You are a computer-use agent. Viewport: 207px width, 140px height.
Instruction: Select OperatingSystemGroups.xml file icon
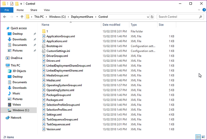click(44, 85)
